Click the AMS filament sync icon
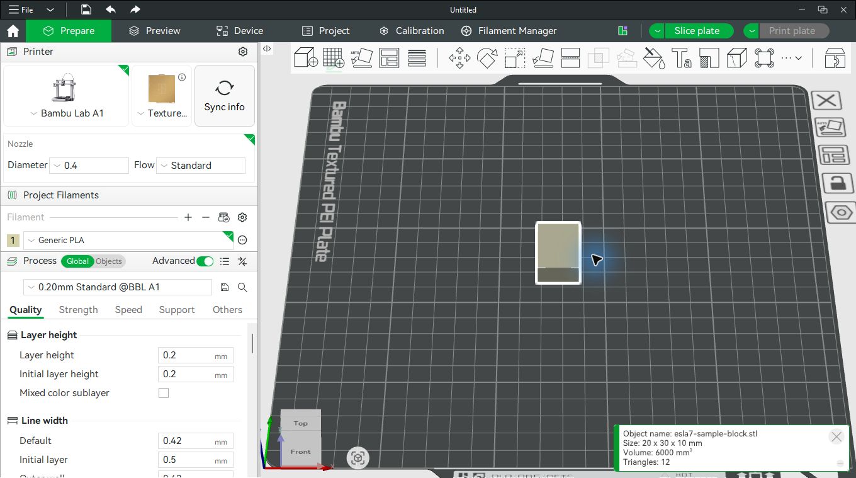Screen dimensions: 856x478 [224, 217]
